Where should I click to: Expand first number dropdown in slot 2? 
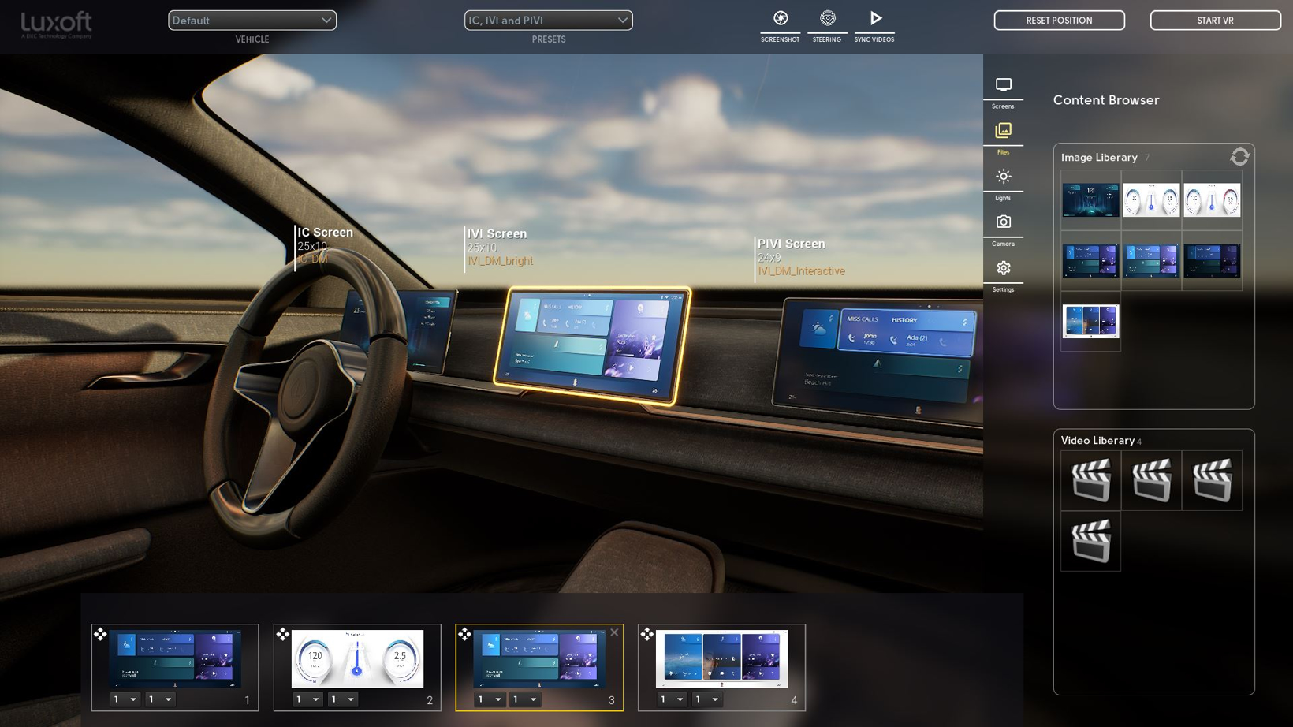point(307,699)
